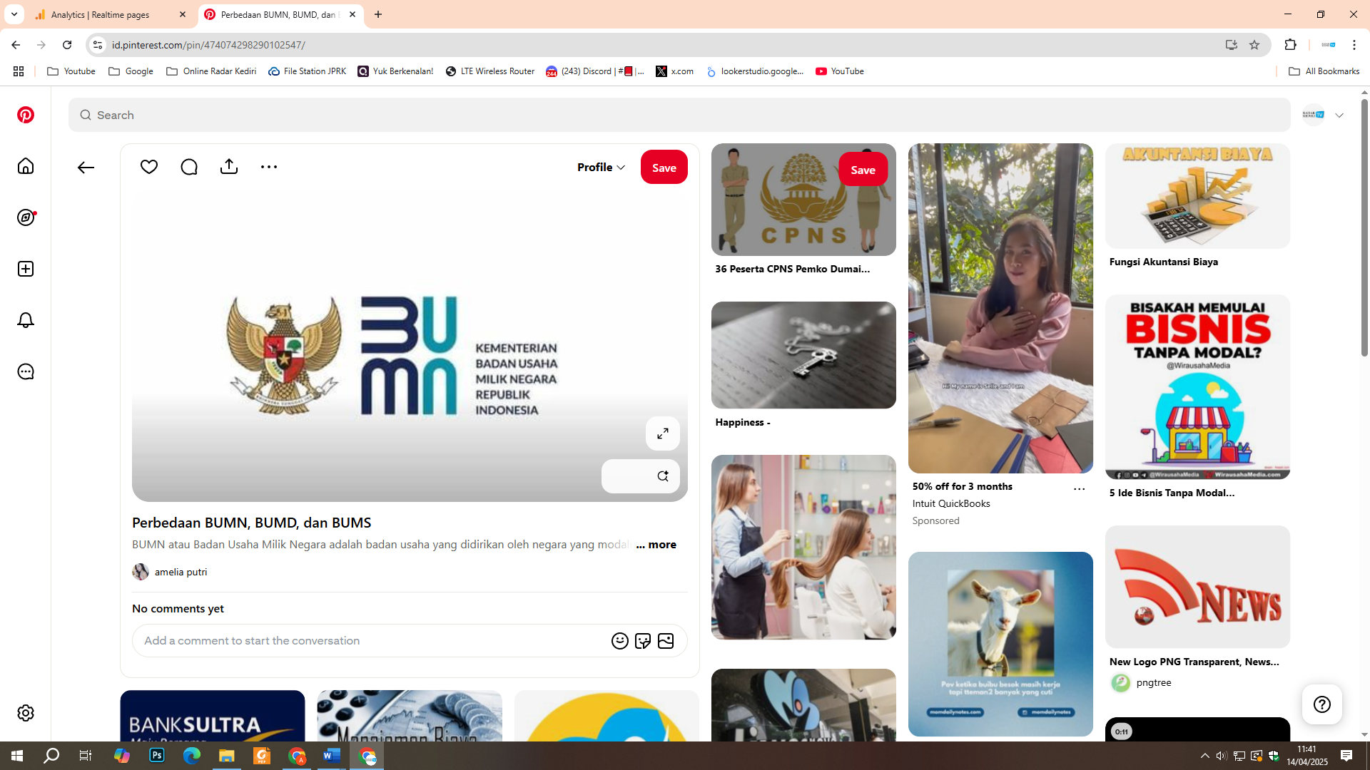Viewport: 1370px width, 770px height.
Task: Show hidden system tray icons
Action: pos(1205,756)
